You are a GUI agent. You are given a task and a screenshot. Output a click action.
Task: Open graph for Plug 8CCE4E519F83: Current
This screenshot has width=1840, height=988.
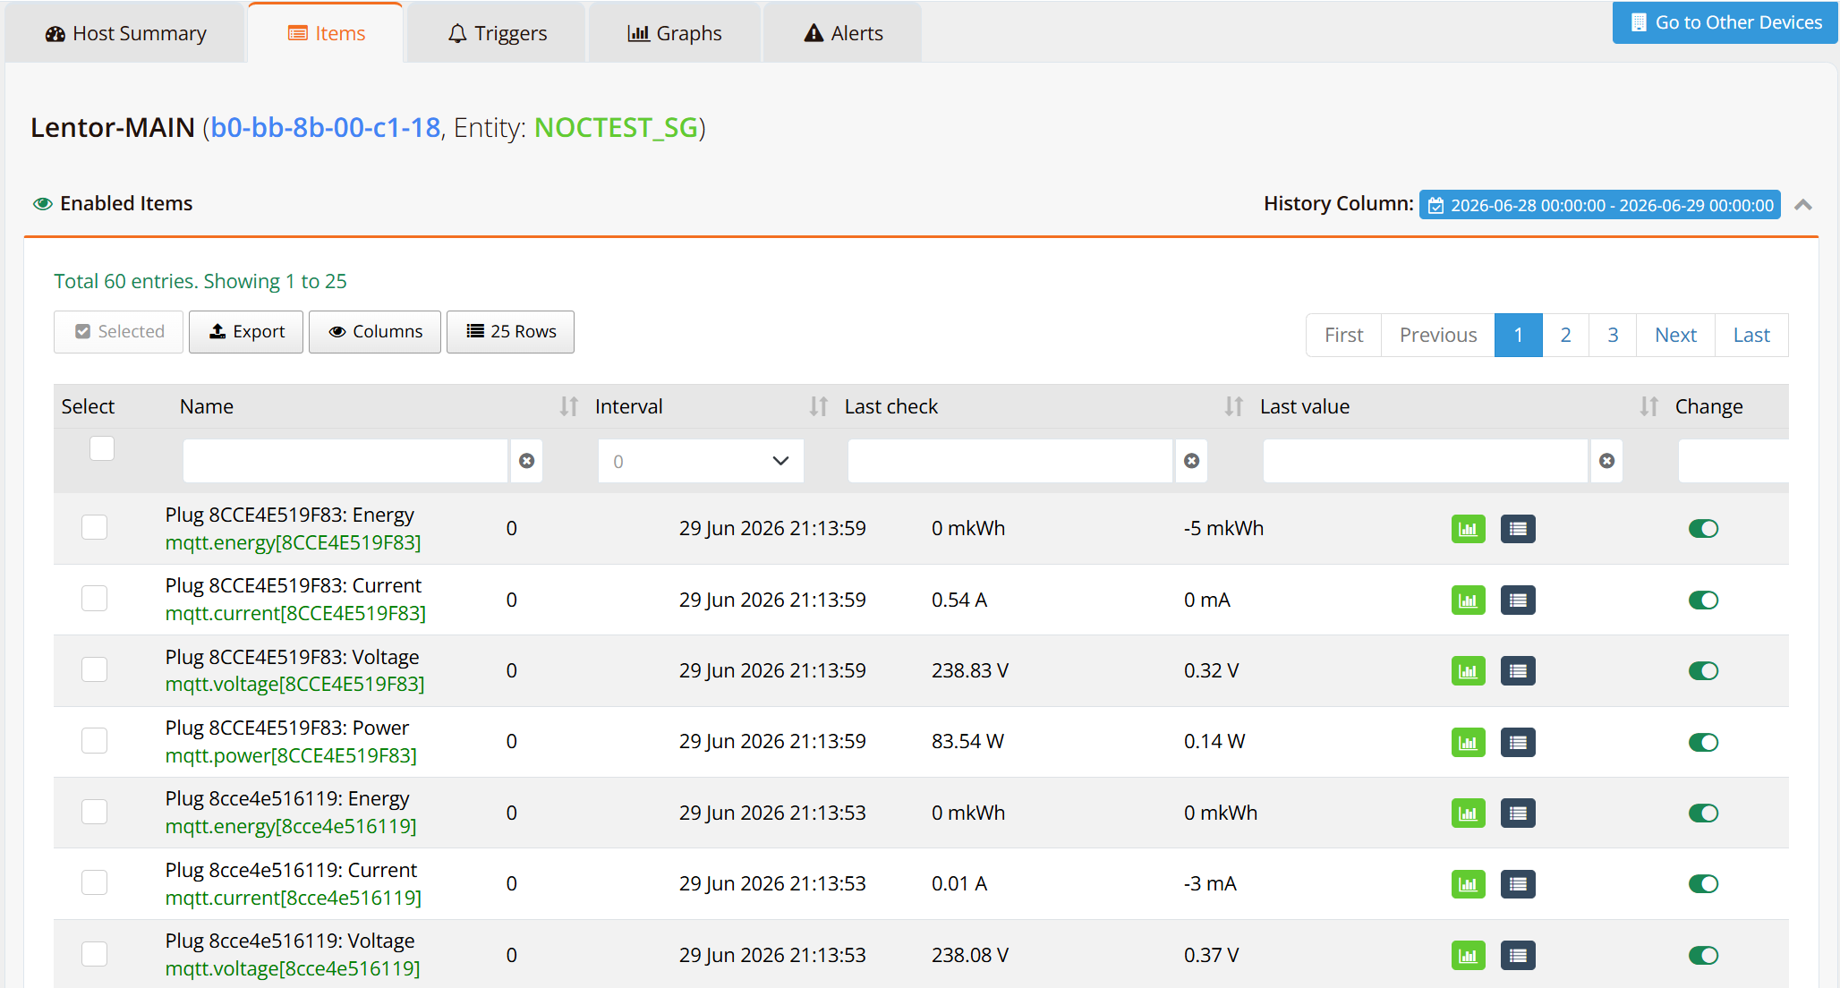pyautogui.click(x=1468, y=600)
